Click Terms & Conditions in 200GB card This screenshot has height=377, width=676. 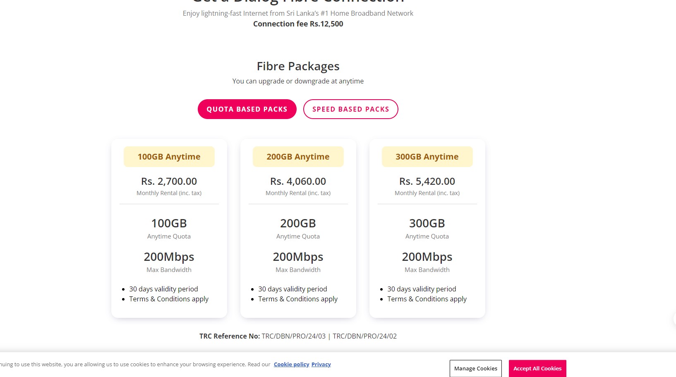298,299
